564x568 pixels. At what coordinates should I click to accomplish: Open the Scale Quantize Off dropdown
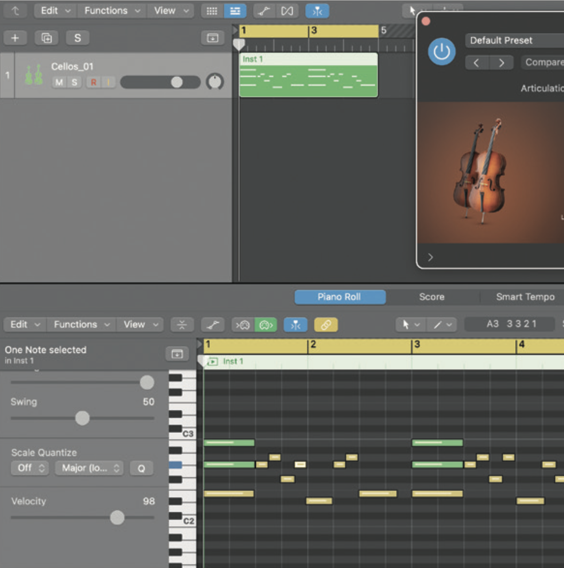[30, 468]
